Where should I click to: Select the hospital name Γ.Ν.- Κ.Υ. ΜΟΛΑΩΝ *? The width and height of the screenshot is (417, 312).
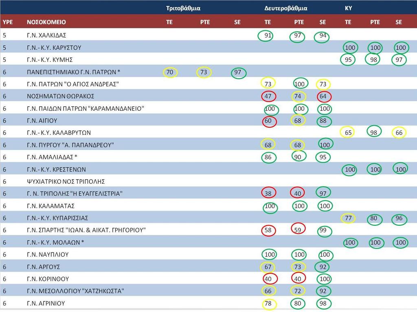pos(55,243)
